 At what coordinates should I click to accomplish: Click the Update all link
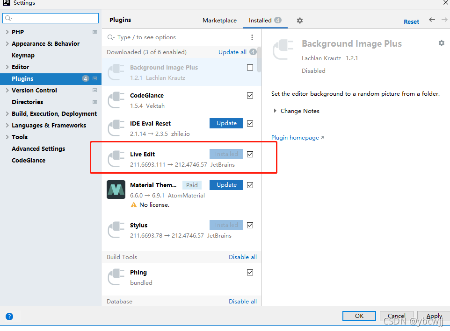[x=232, y=52]
